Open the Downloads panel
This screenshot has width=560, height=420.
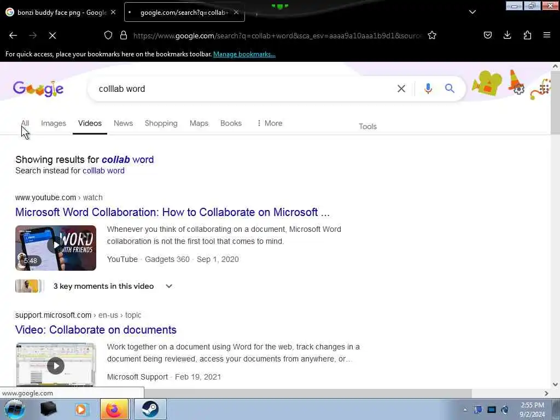coord(507,35)
